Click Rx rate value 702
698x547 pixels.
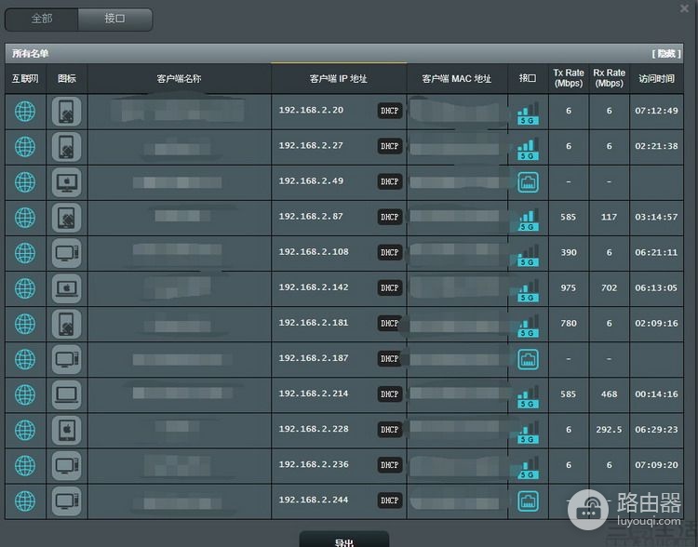pyautogui.click(x=609, y=288)
